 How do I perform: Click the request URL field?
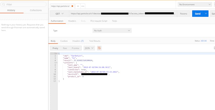pos(123,14)
